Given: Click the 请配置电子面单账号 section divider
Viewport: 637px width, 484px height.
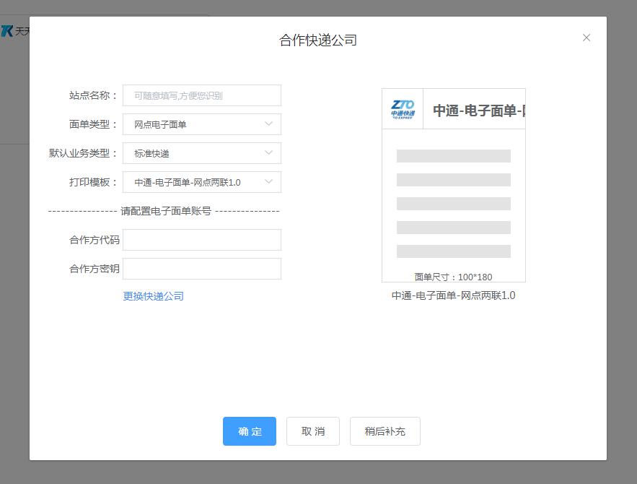Looking at the screenshot, I should tap(164, 211).
